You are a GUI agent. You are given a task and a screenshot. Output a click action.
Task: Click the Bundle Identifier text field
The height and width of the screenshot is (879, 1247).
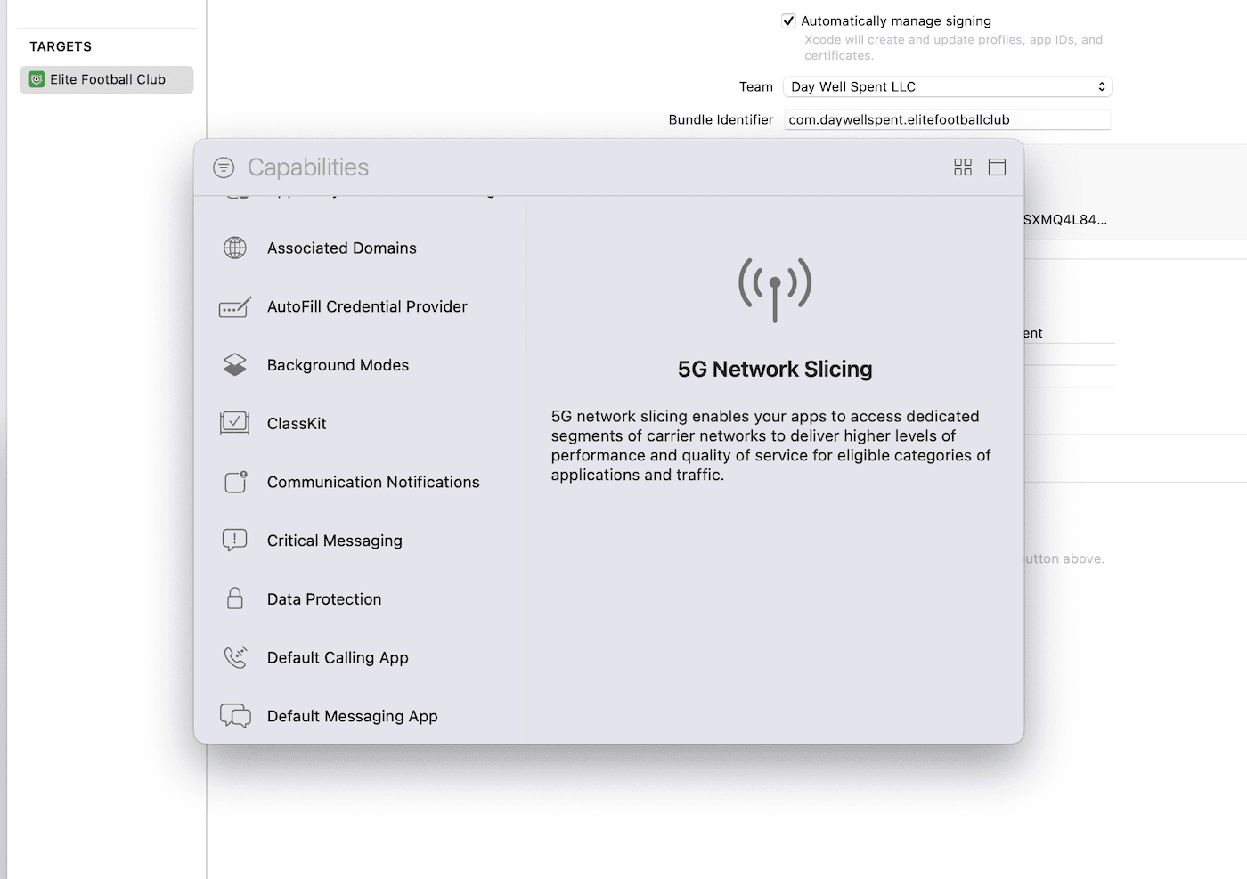click(x=947, y=119)
